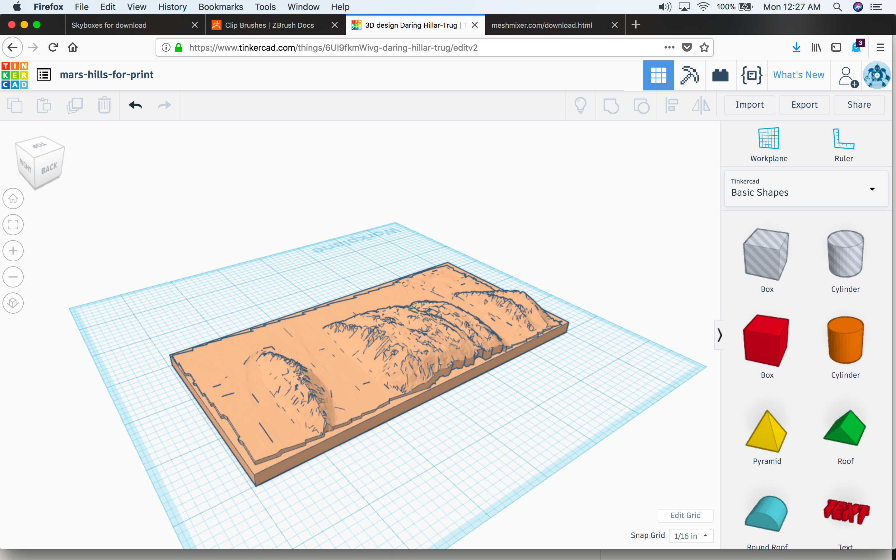
Task: Toggle perspective/orthographic view cube button
Action: 13,303
